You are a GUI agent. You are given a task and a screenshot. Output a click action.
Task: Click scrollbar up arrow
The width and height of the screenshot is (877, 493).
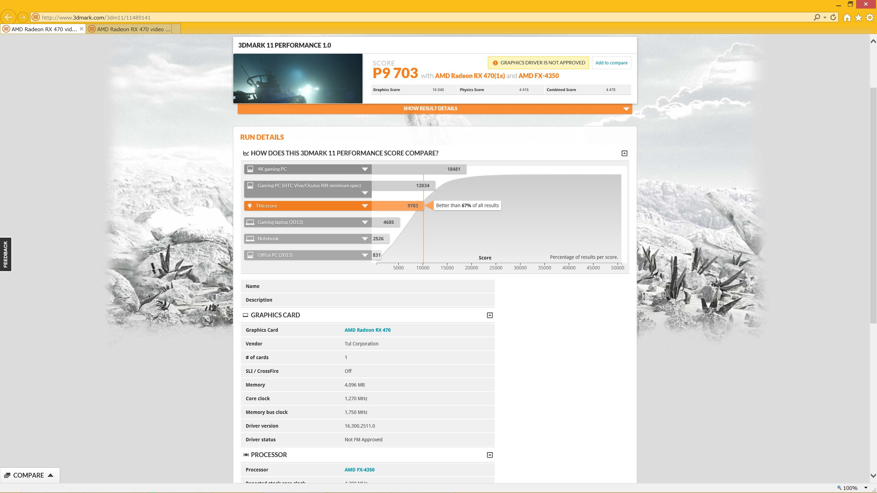(x=873, y=41)
